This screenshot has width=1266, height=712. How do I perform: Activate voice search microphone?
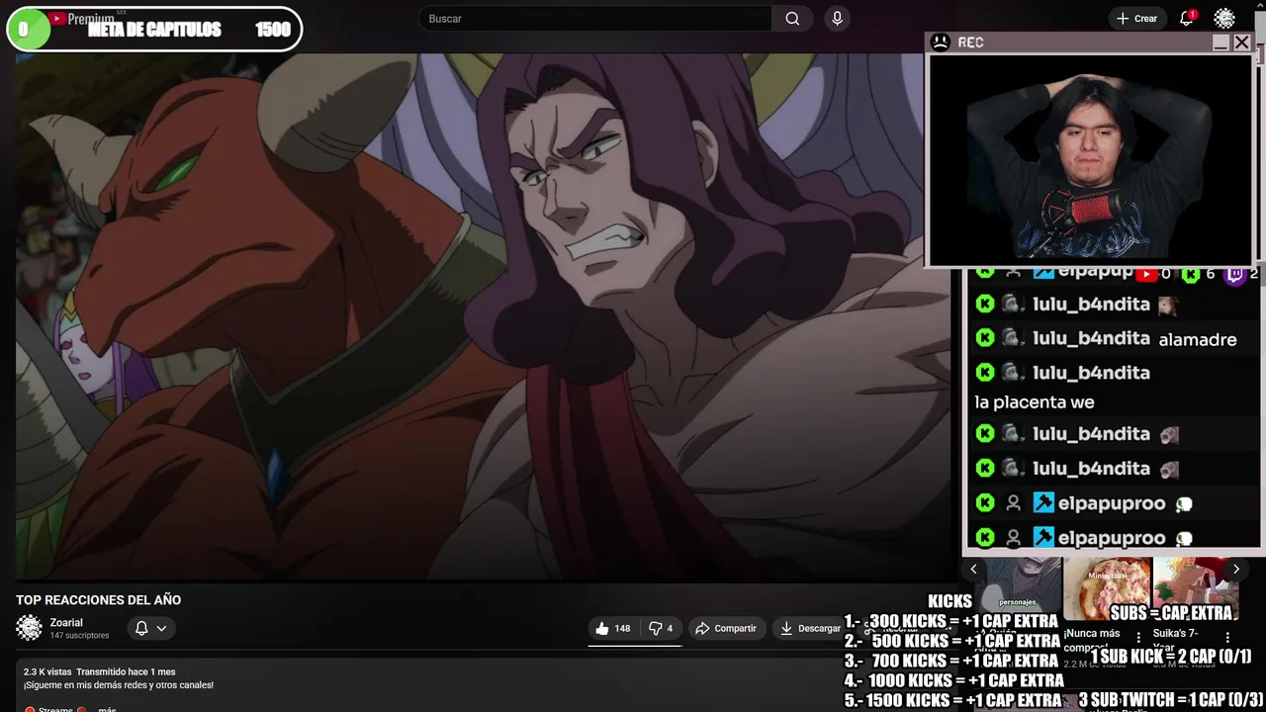point(838,19)
